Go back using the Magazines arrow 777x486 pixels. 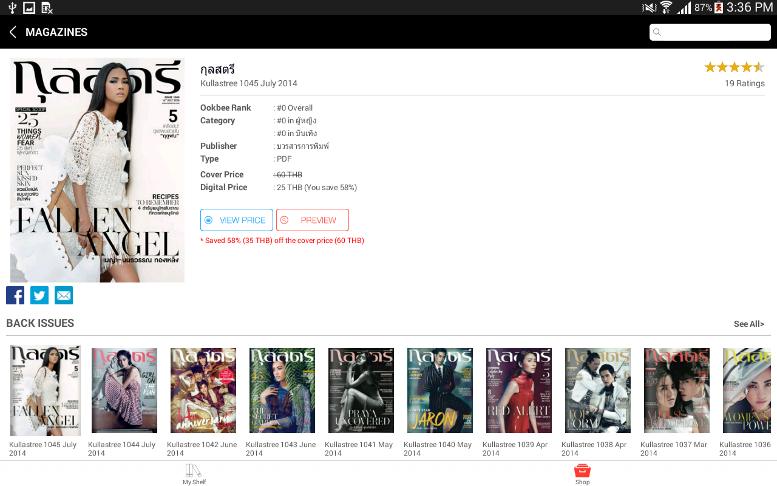tap(12, 32)
